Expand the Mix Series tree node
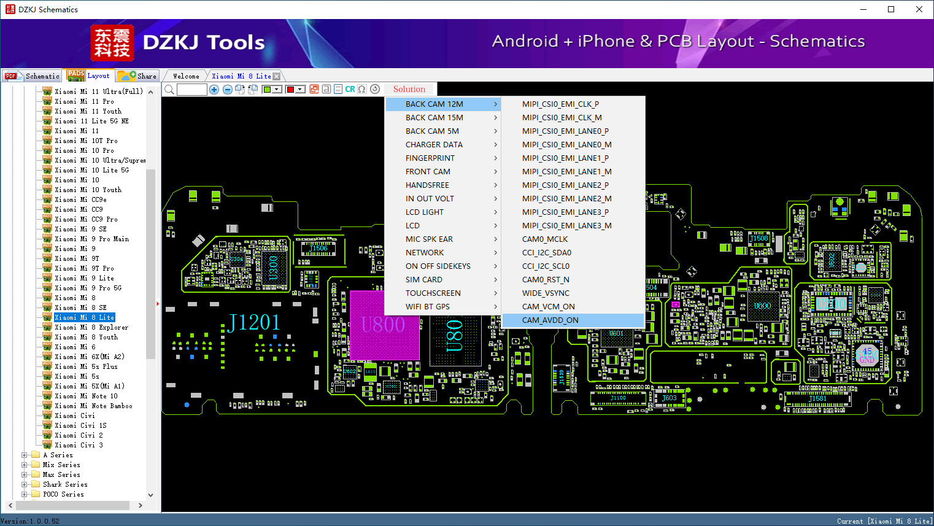 click(25, 465)
